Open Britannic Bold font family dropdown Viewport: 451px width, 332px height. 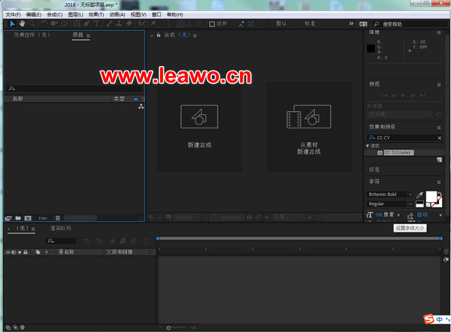click(410, 195)
